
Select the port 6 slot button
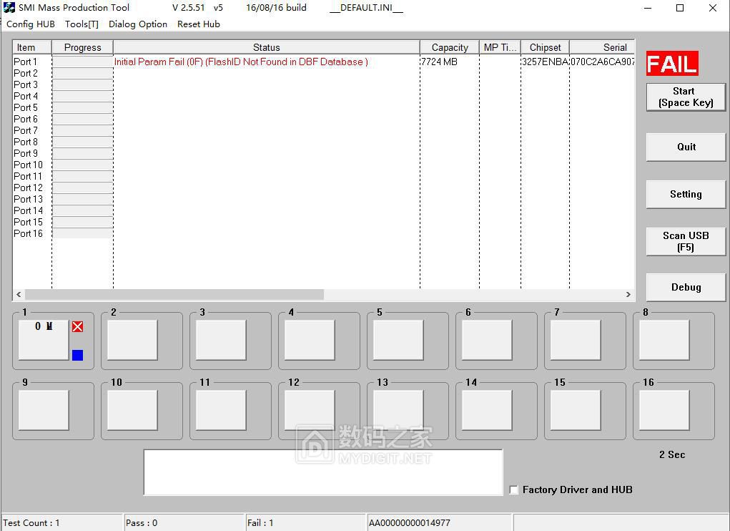coord(487,339)
